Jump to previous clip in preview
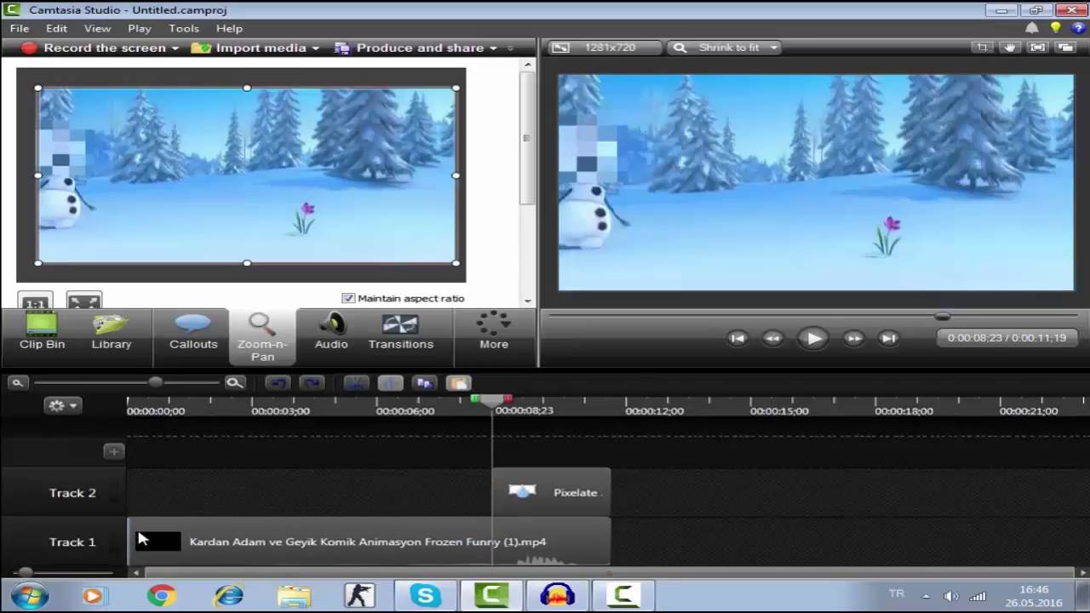Viewport: 1090px width, 613px height. click(x=737, y=338)
